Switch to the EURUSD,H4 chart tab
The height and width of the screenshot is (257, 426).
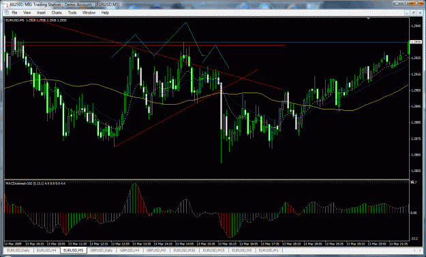[46, 250]
